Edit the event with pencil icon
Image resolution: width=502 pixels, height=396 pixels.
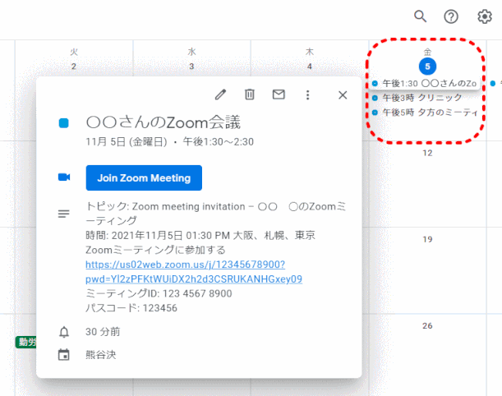220,94
